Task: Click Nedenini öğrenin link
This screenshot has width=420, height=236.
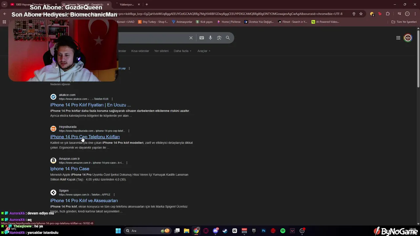Action: (60, 84)
